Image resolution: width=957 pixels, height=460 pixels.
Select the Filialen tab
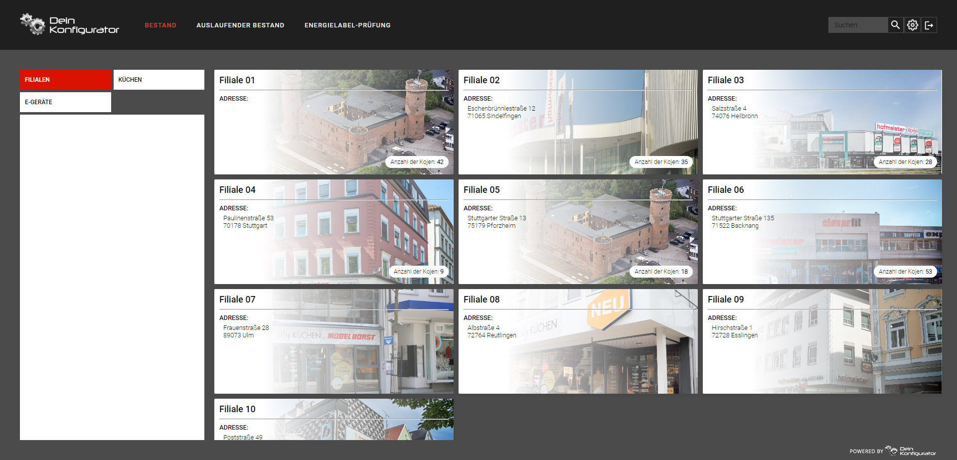65,80
